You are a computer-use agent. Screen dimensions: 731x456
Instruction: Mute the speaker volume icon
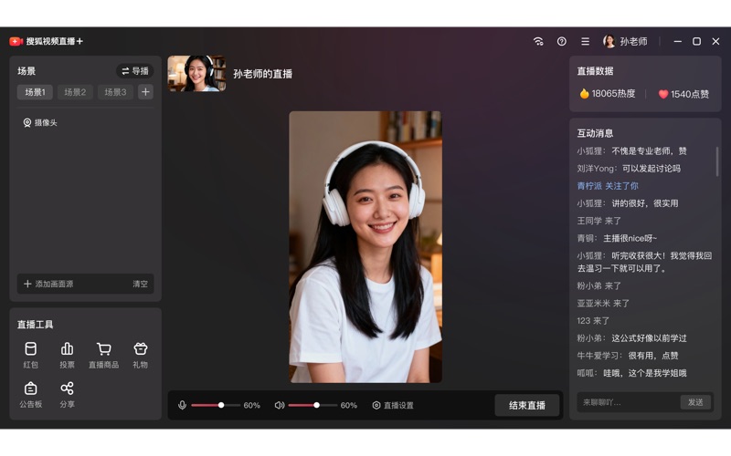tap(280, 405)
